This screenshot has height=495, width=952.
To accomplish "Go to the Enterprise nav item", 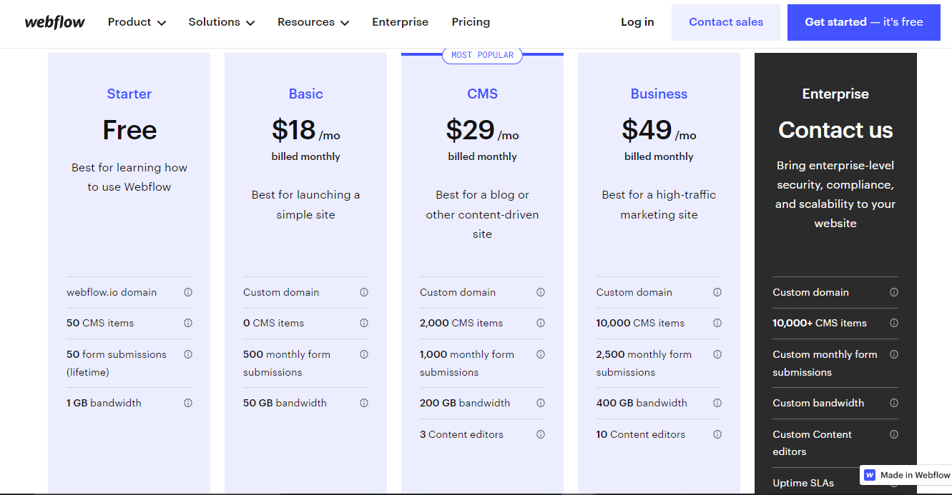I will 400,22.
